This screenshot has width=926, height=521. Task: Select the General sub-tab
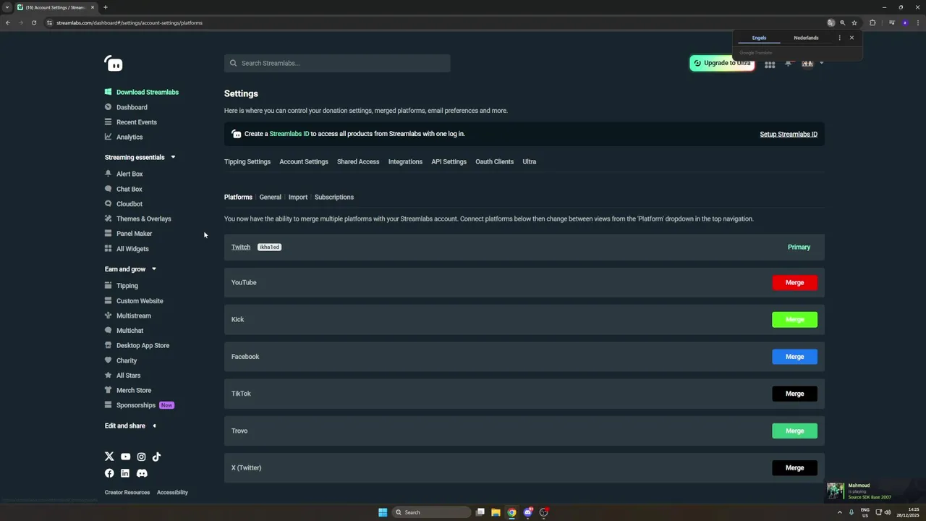271,197
